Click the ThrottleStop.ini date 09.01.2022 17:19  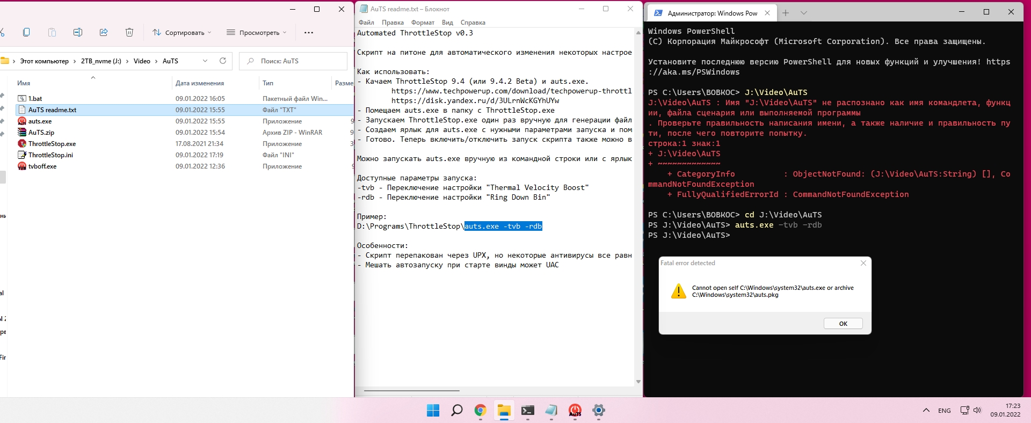(x=199, y=155)
